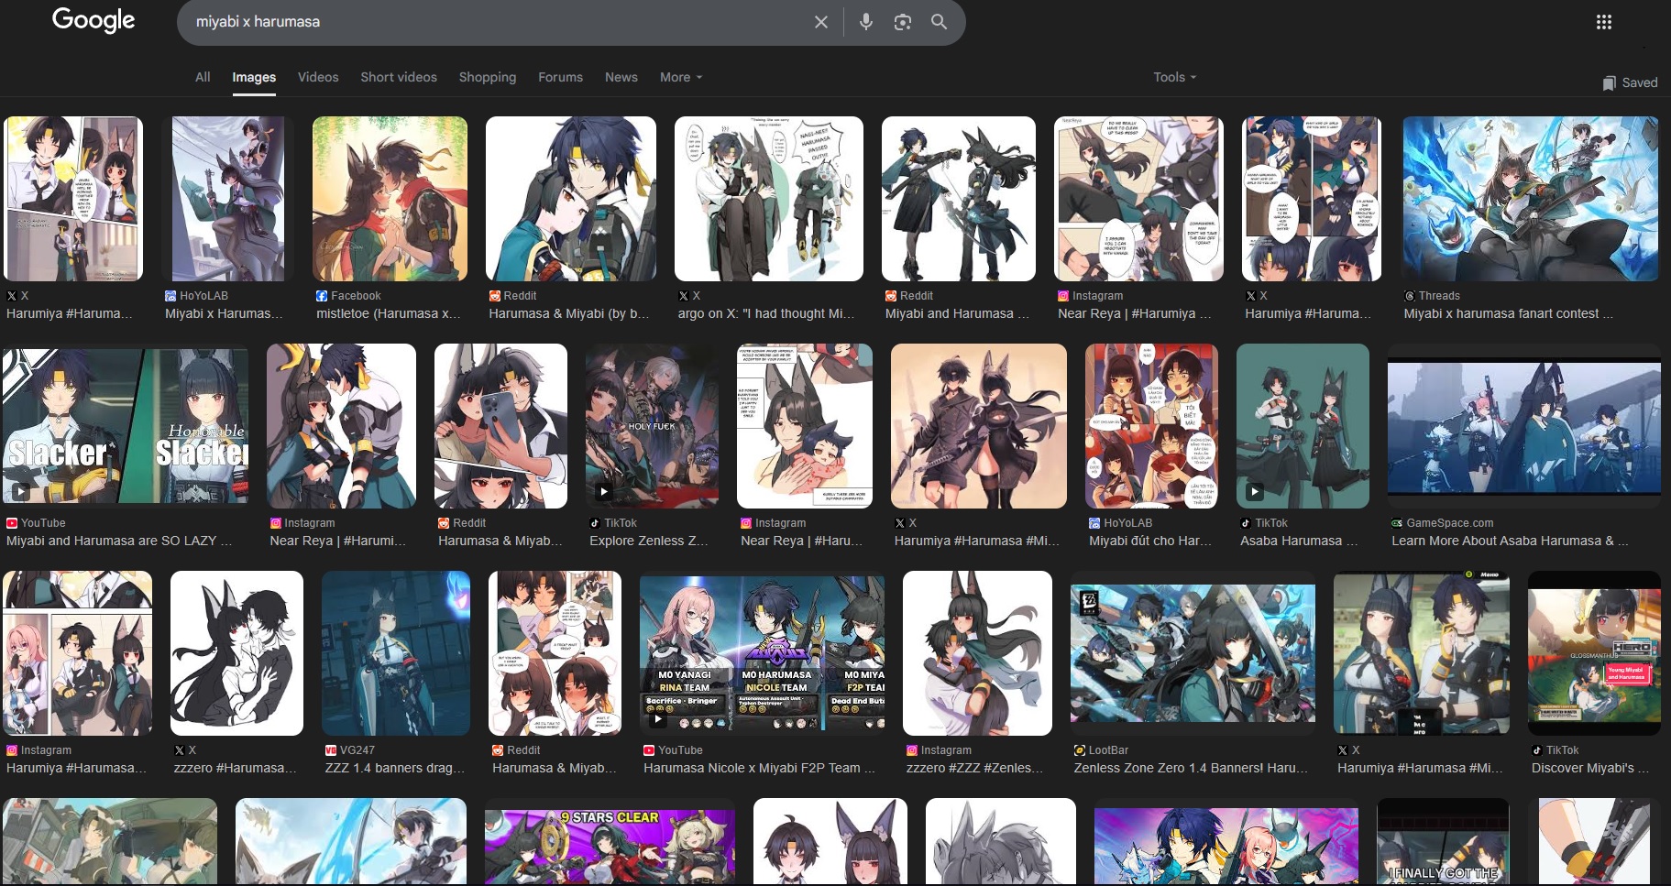Play the YouTube SO LAZY video thumbnail
1671x886 pixels.
(125, 424)
